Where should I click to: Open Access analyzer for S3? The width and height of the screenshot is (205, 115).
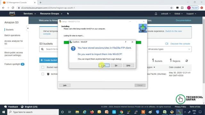(13, 42)
